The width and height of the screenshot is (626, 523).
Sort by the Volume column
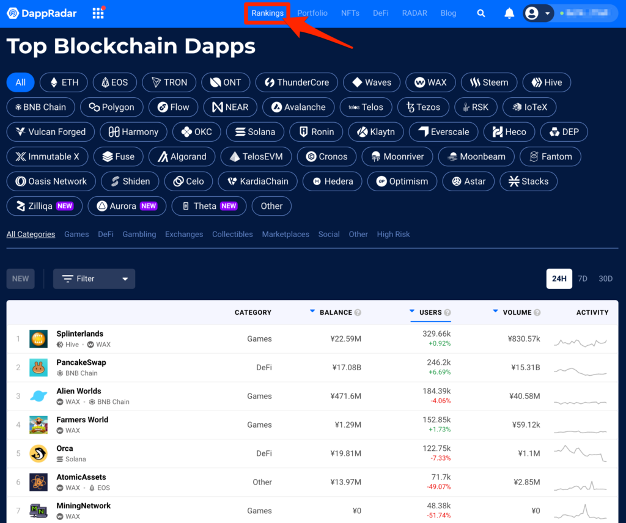click(x=517, y=312)
